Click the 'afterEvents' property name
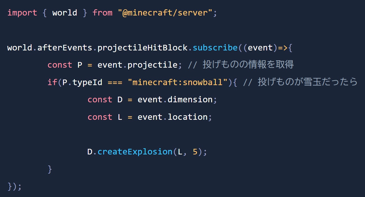Screen dimensions: 365x197 tap(65, 48)
